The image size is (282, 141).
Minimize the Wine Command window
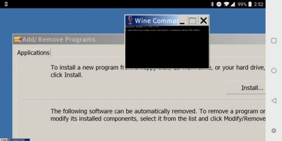click(x=182, y=21)
